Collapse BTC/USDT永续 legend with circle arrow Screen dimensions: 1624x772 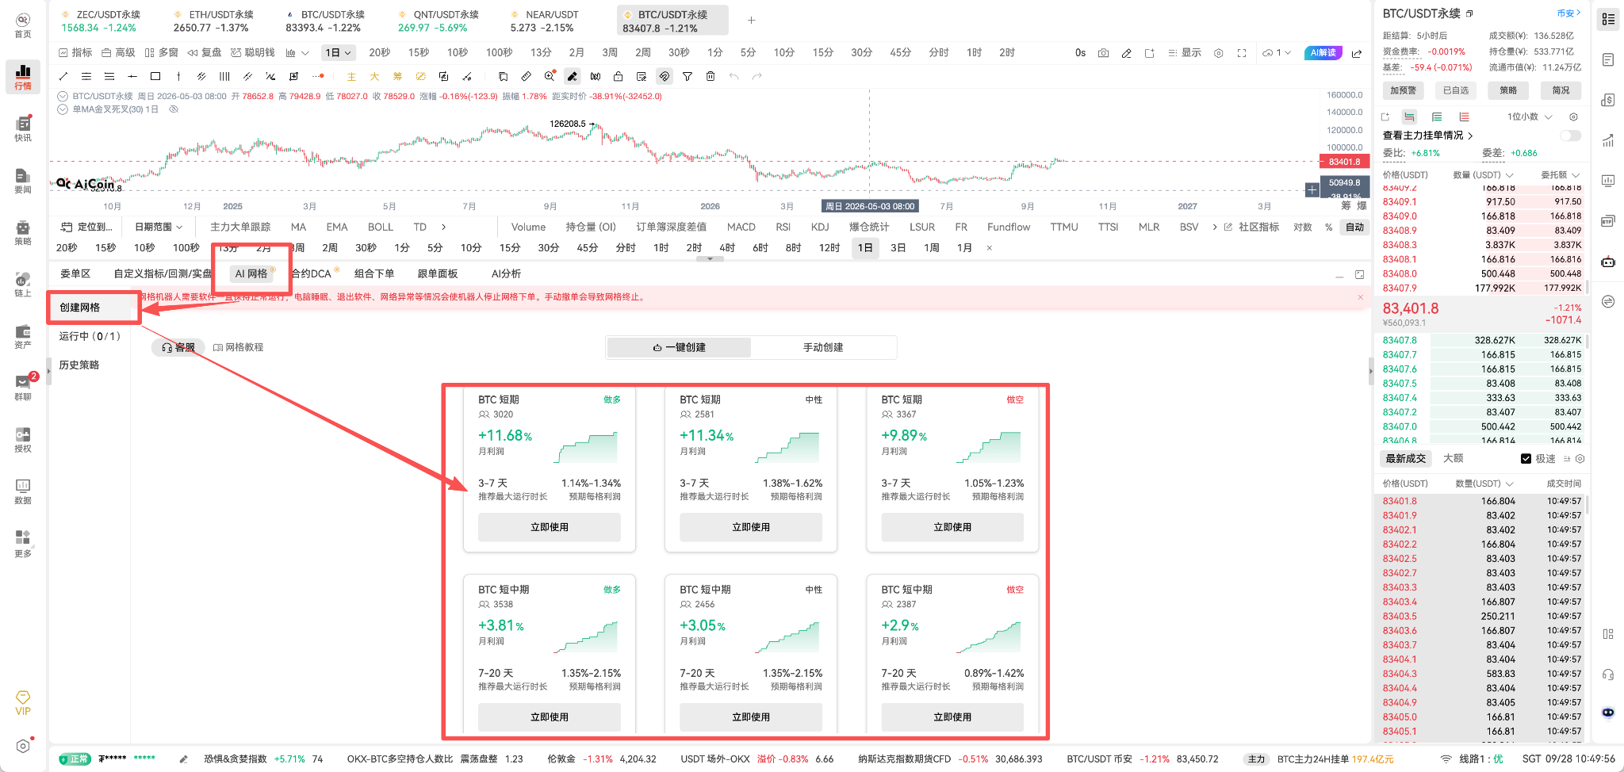pyautogui.click(x=63, y=96)
